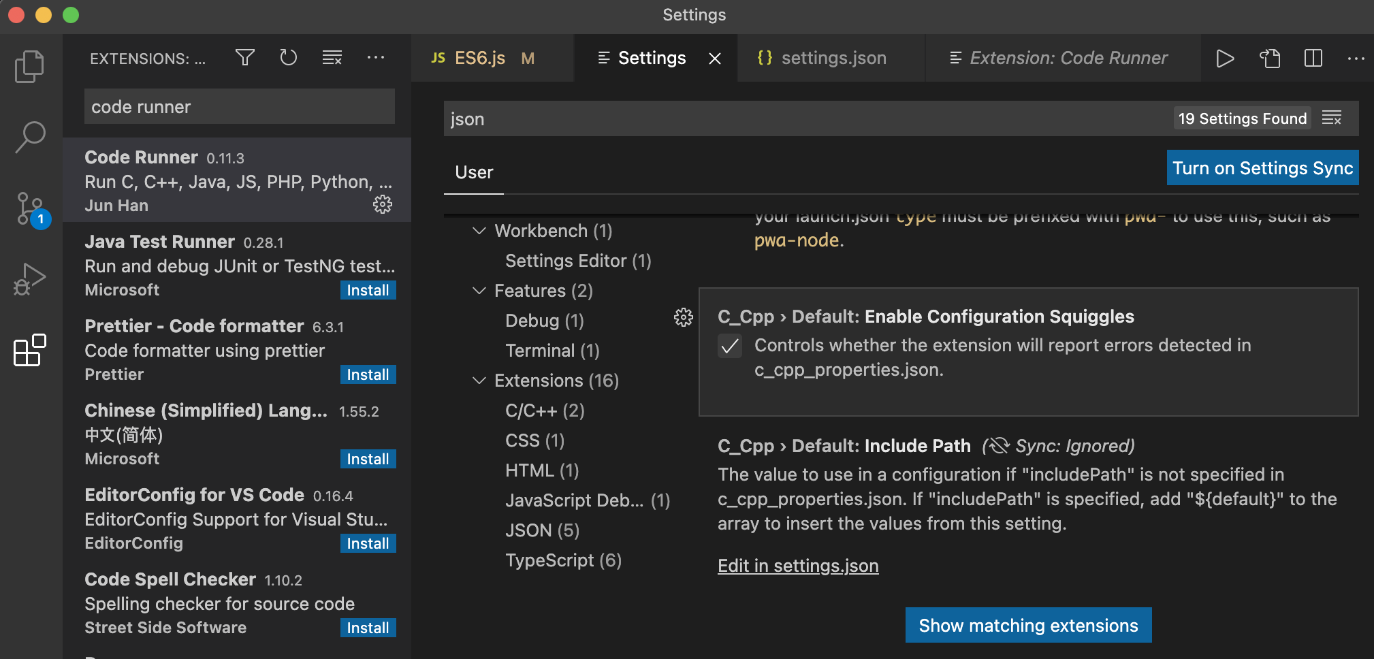Screen dimensions: 1374x659
Task: Install Java Test Runner extension
Action: click(x=368, y=290)
